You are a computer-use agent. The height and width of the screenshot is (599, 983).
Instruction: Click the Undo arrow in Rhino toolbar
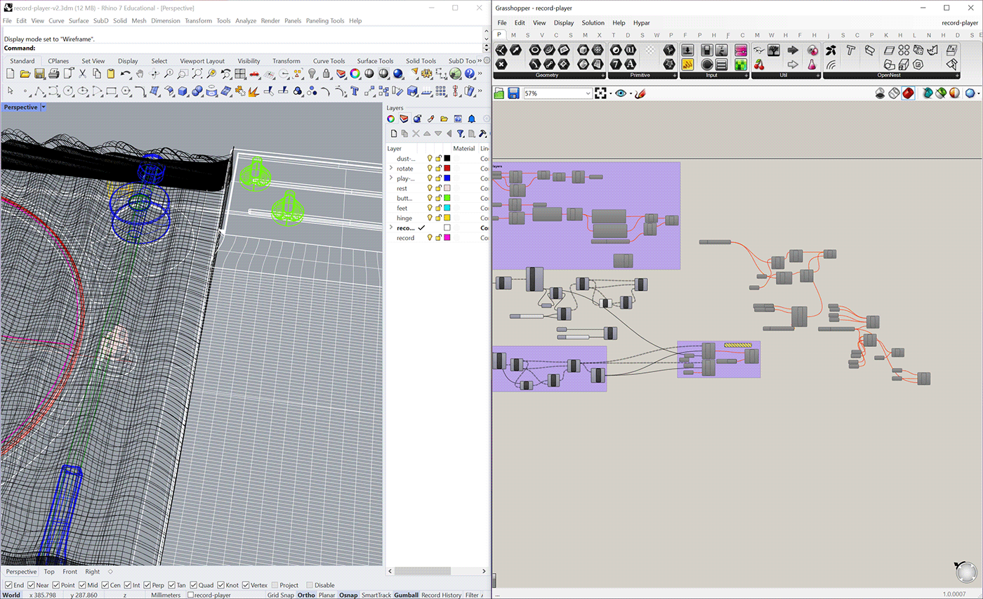(x=126, y=74)
